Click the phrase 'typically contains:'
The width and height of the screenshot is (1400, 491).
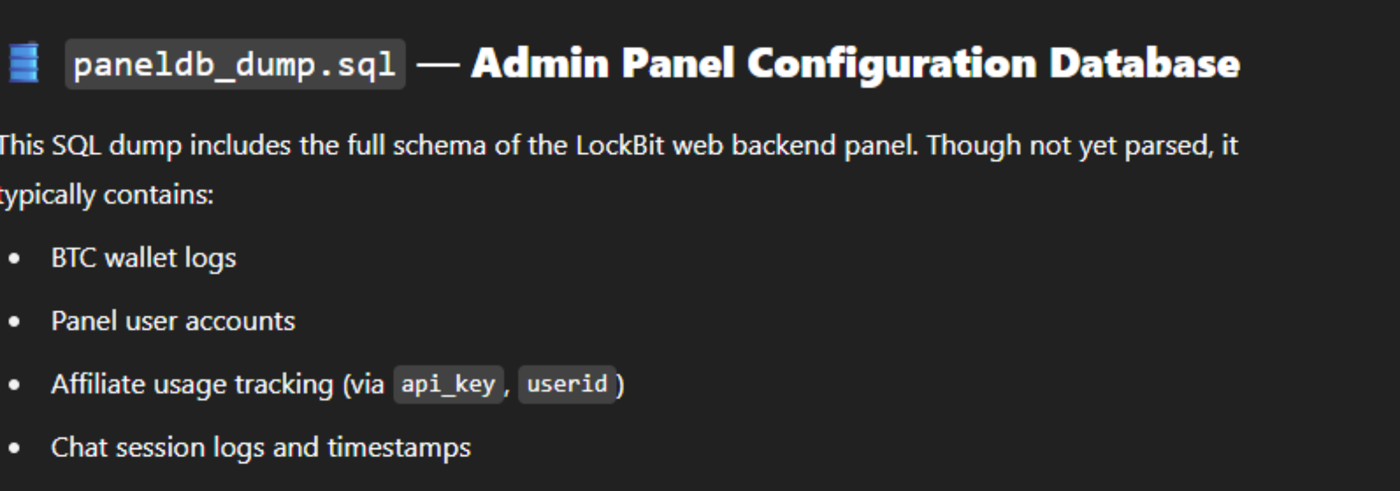click(107, 195)
